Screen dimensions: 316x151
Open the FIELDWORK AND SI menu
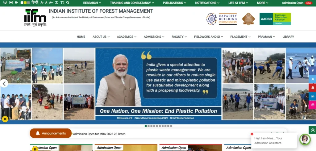point(208,37)
